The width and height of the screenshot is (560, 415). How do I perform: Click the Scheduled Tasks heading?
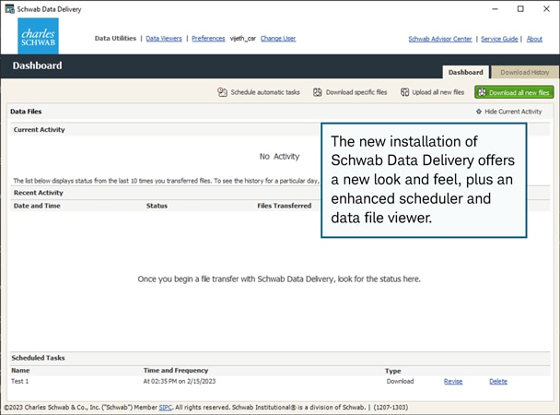(38, 358)
